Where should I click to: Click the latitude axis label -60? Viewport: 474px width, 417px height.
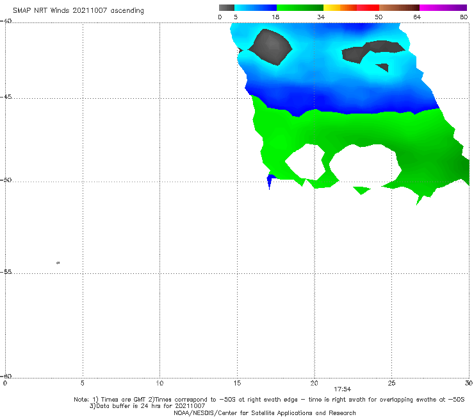click(x=6, y=376)
